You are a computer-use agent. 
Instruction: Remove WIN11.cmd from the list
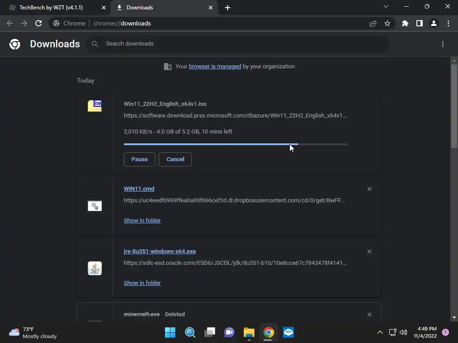coord(369,189)
